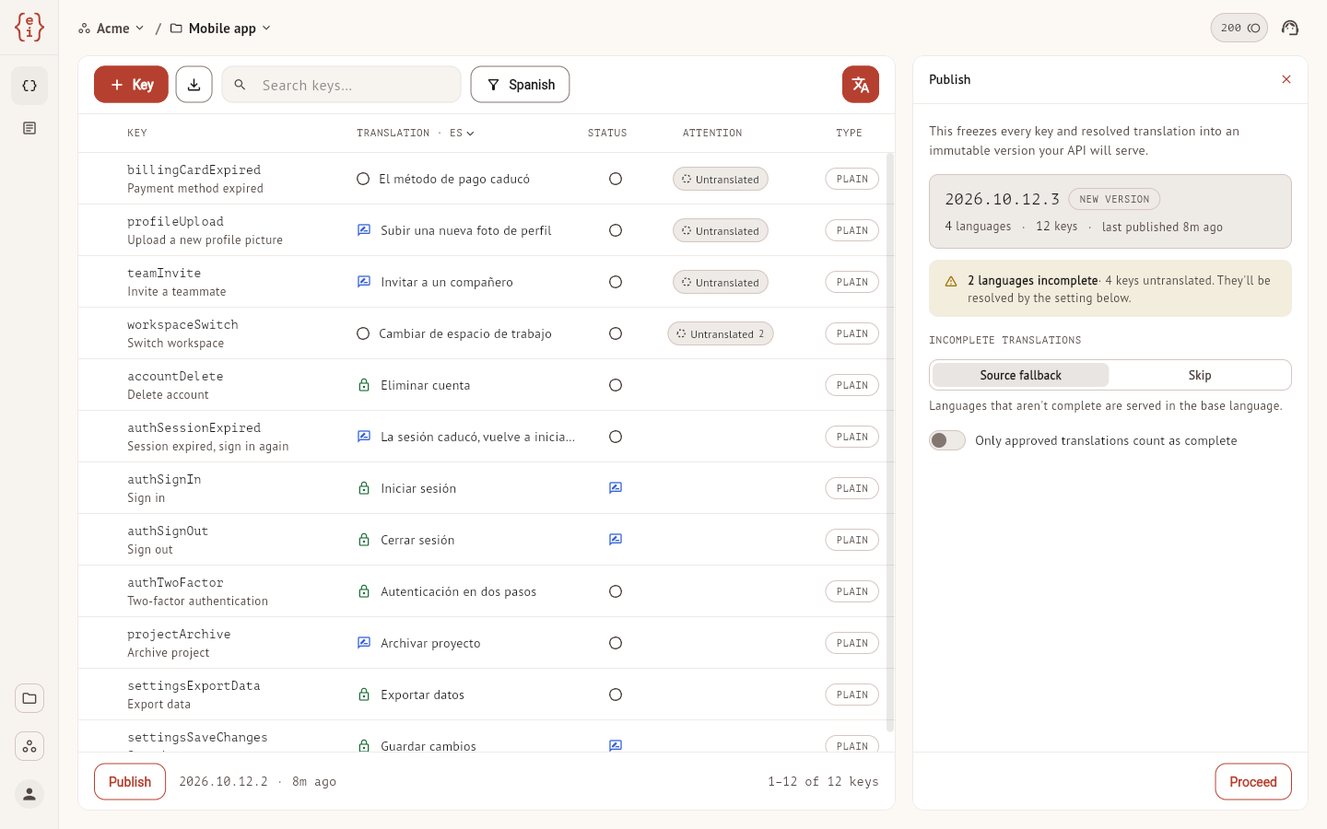The width and height of the screenshot is (1327, 829).
Task: Click the '1–12 of 12 keys' count
Action: (823, 781)
